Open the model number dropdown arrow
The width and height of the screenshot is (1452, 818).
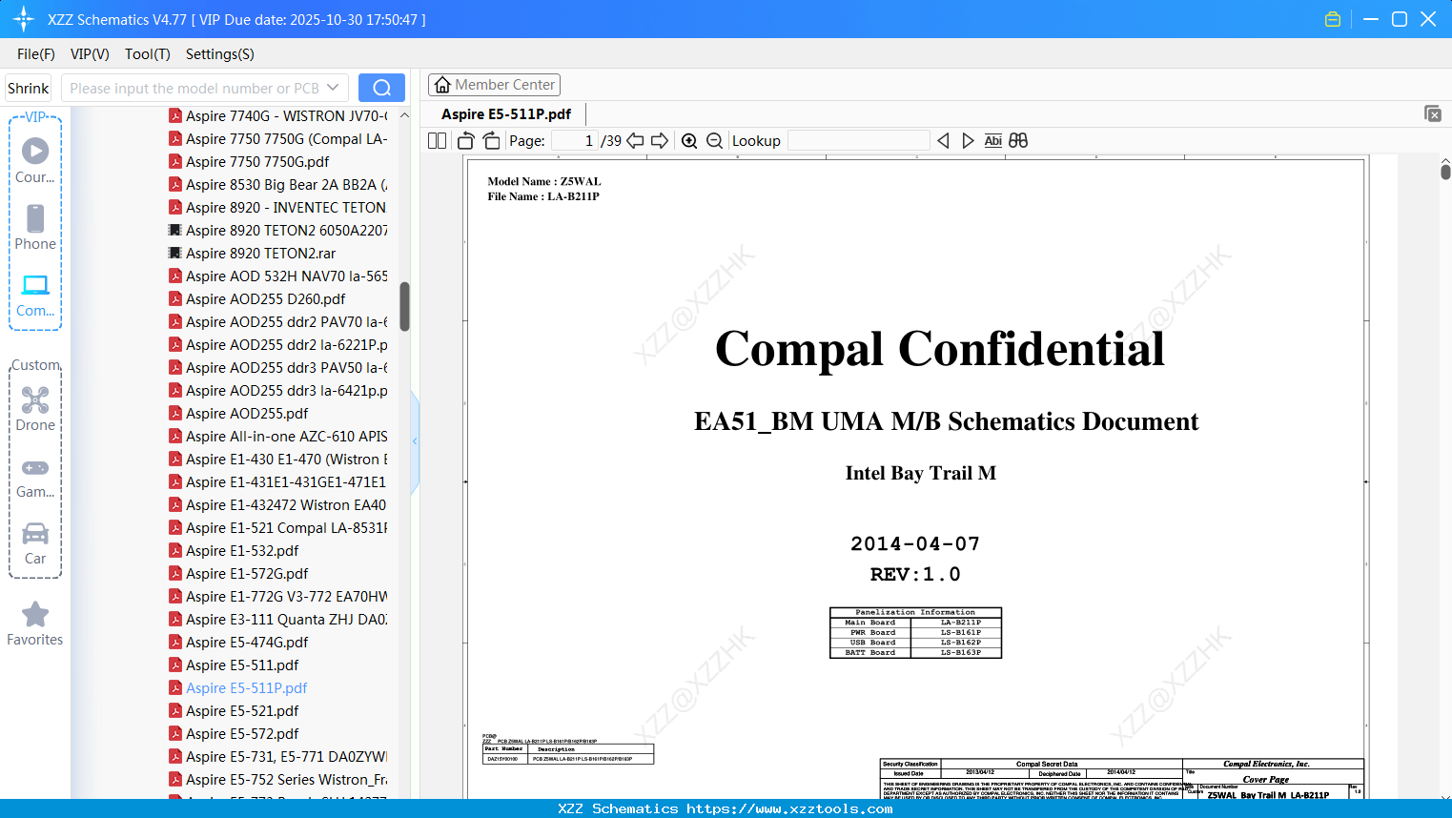pos(333,88)
